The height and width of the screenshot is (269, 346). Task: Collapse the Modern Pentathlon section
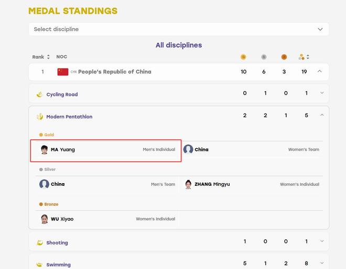click(322, 115)
